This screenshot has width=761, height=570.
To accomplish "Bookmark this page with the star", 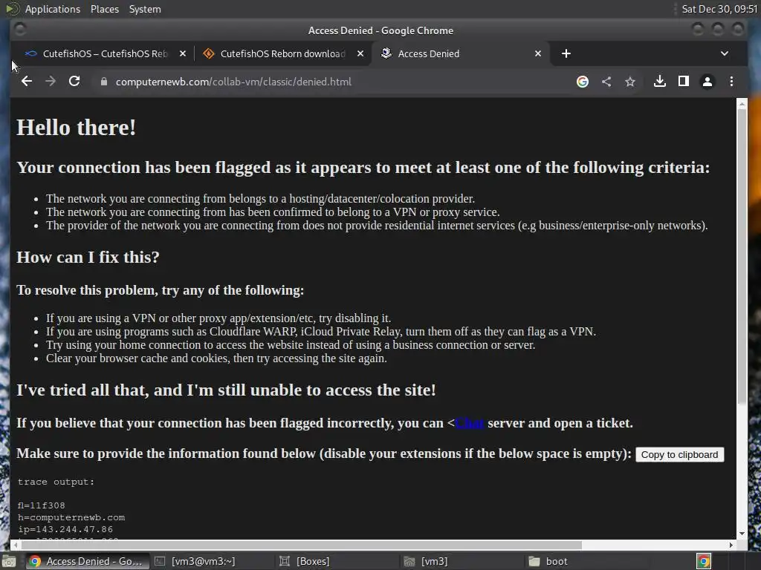I will [x=630, y=82].
